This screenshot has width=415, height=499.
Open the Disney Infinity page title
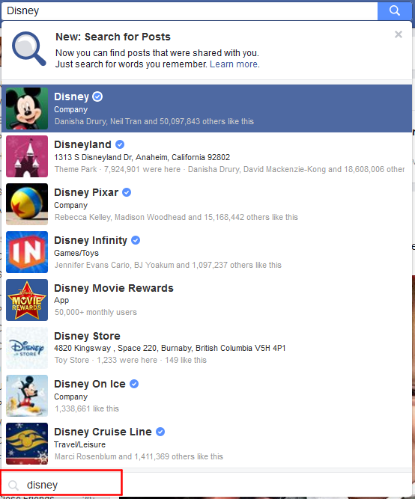pyautogui.click(x=91, y=240)
